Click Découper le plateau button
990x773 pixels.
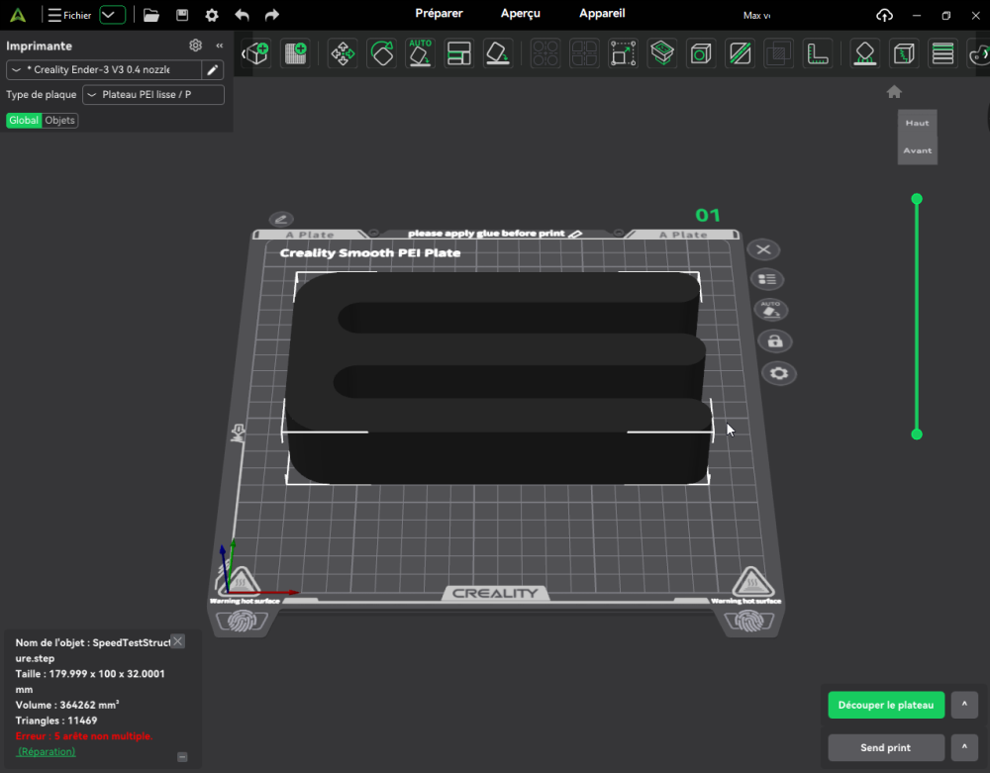(x=886, y=705)
